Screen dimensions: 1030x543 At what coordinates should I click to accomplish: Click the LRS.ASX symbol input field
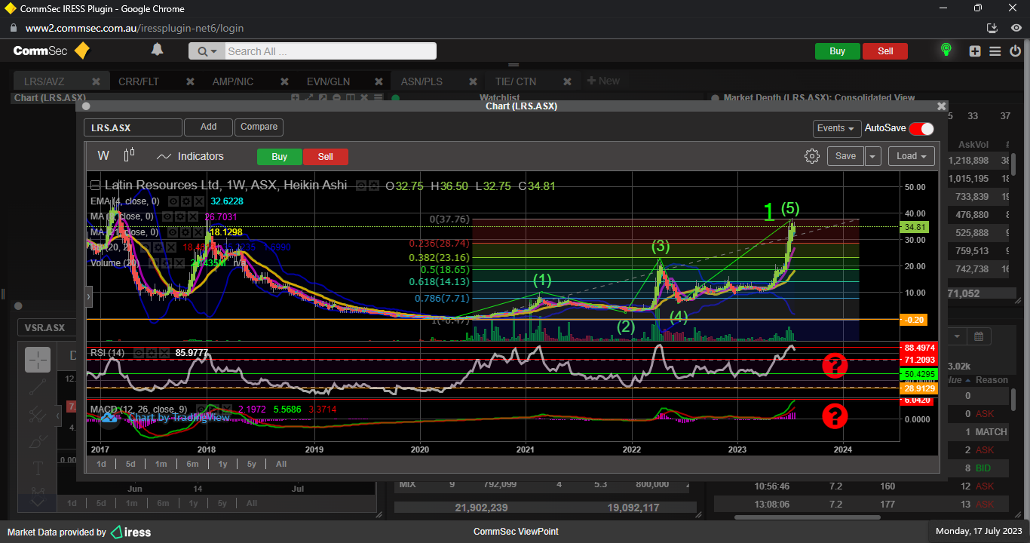(x=133, y=127)
